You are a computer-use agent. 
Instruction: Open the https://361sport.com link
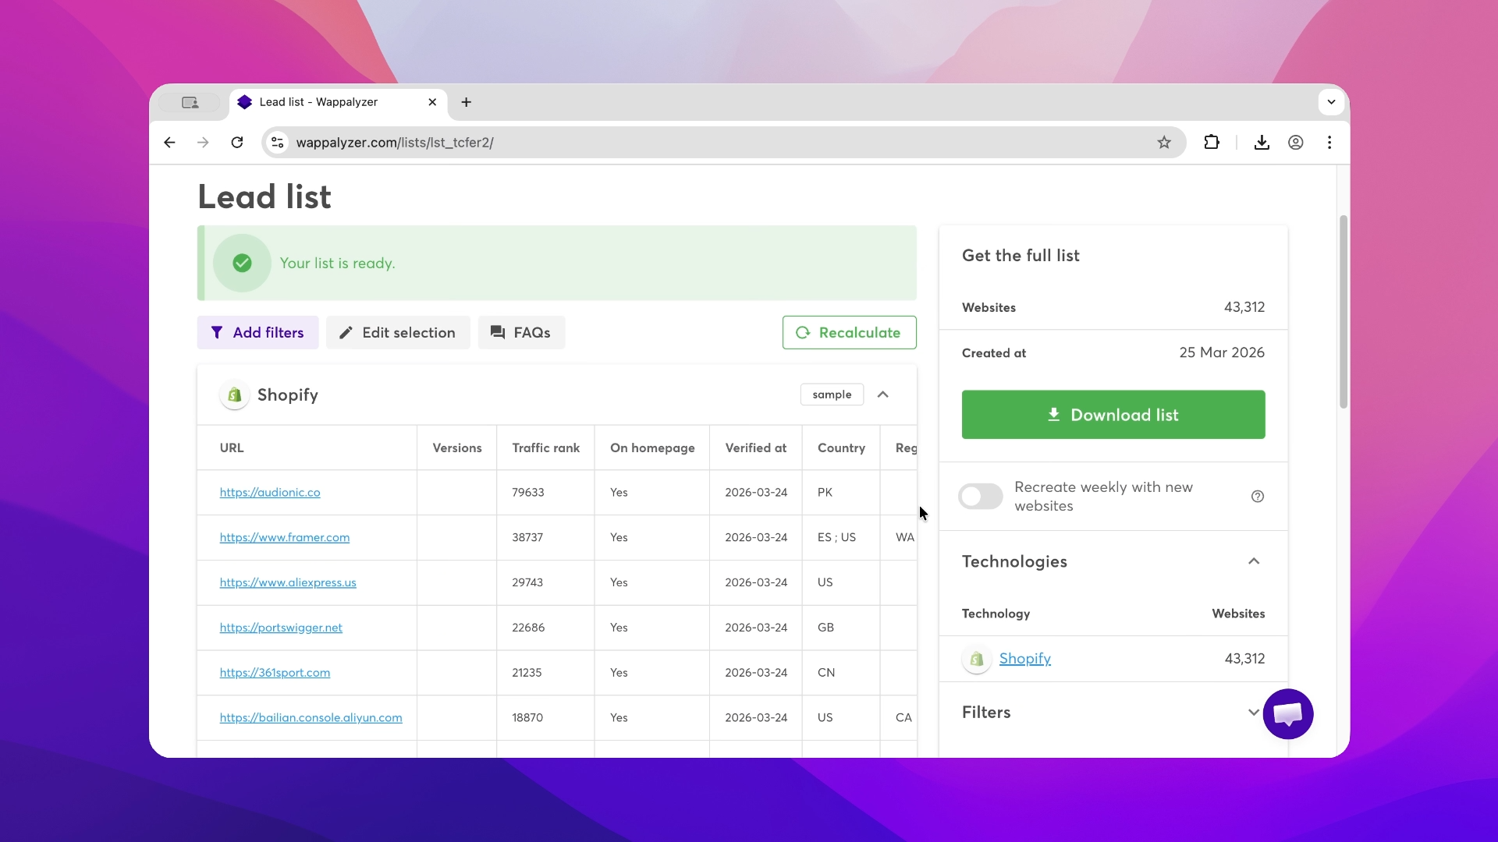275,673
